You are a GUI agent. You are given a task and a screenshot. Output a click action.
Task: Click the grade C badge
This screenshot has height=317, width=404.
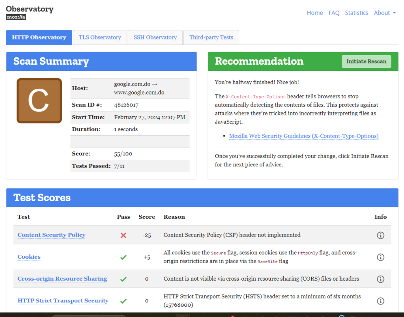tap(39, 101)
